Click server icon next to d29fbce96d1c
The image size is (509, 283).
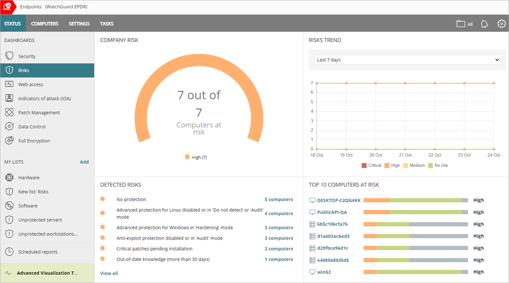pos(312,248)
